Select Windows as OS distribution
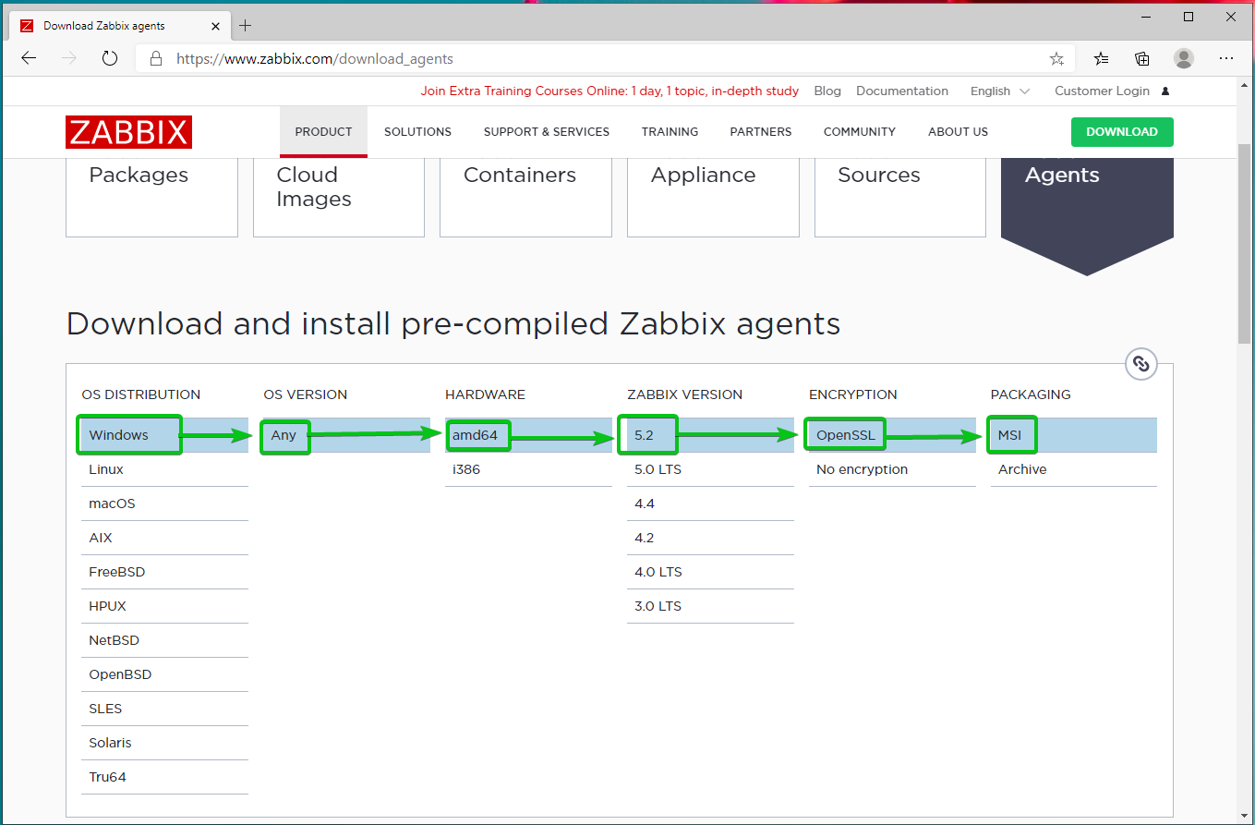Viewport: 1255px width, 825px height. point(164,435)
